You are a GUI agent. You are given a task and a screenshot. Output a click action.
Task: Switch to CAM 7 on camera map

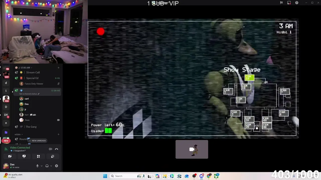[x=285, y=91]
